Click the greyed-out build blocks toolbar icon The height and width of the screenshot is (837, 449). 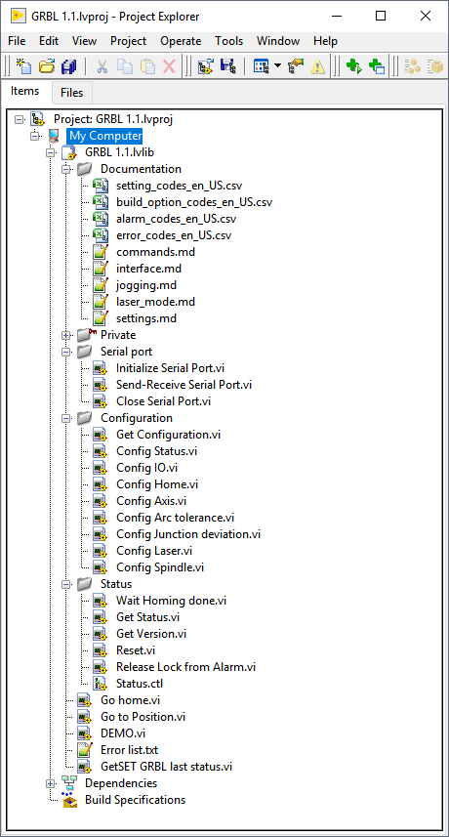[x=413, y=66]
